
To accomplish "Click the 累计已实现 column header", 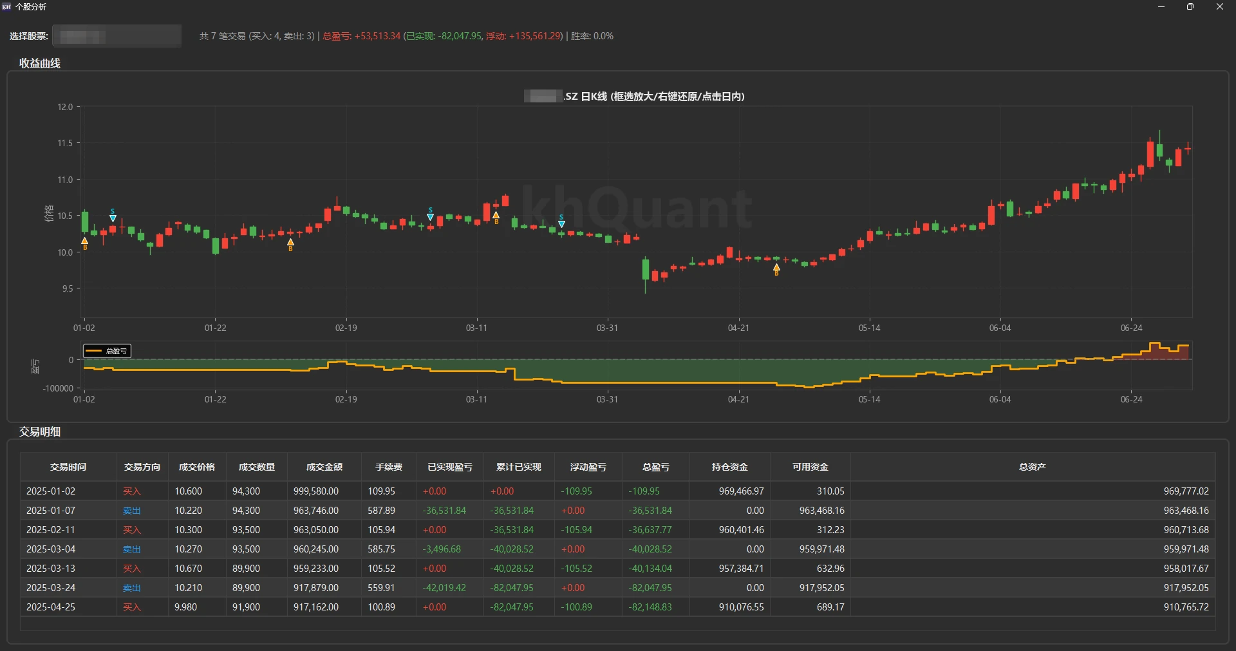I will tap(519, 467).
